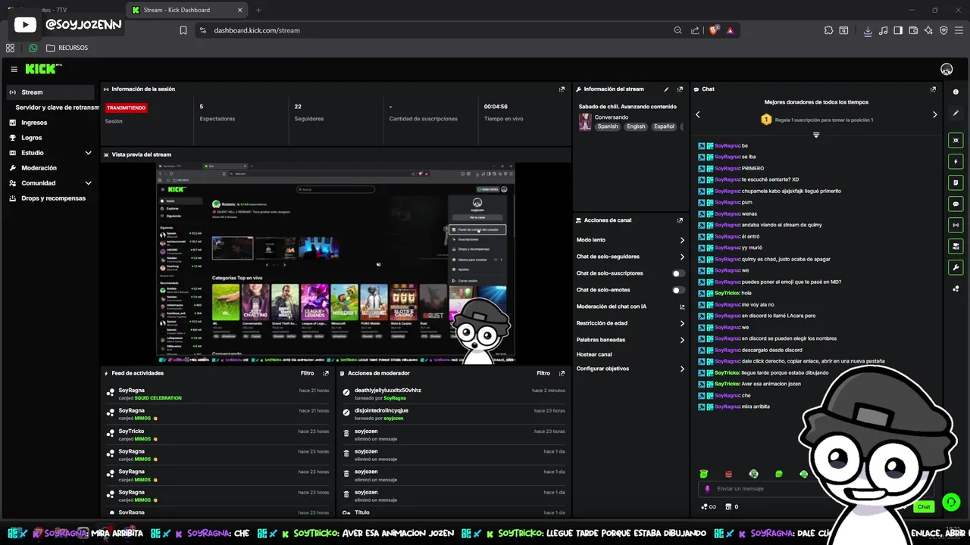Click the English language tag

(x=636, y=126)
